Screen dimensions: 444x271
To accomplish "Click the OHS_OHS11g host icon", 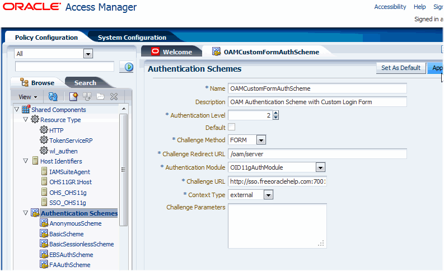I will coord(44,192).
